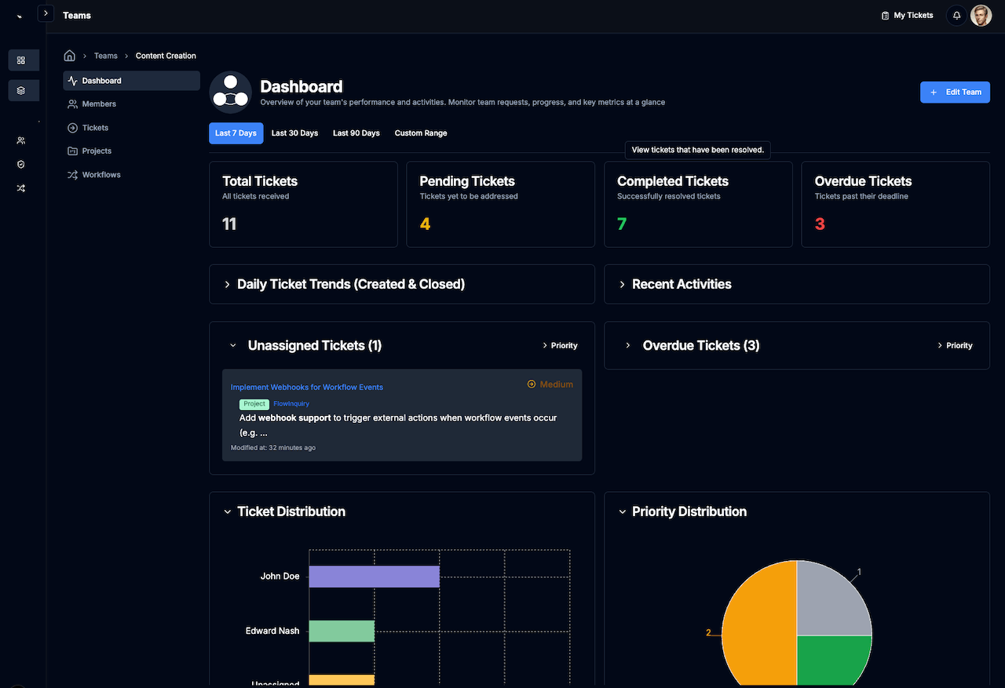Open Priority sort in Unassigned Tickets
The height and width of the screenshot is (688, 1005).
[560, 345]
